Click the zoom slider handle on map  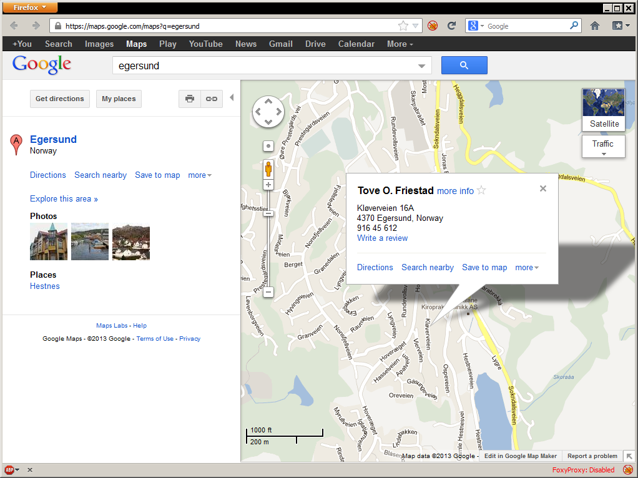[268, 213]
